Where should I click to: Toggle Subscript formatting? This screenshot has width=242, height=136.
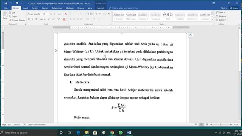(x=45, y=19)
